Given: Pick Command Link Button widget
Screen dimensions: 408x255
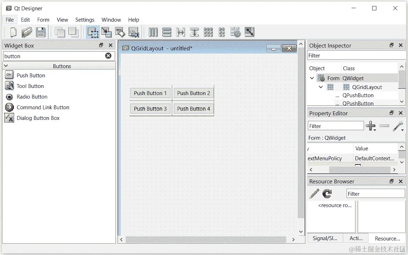Looking at the screenshot, I should pos(43,107).
